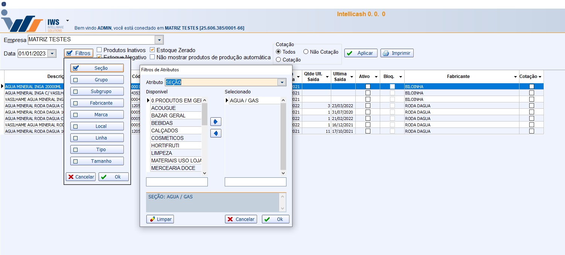Focus the search field below Selecionado list
Image resolution: width=565 pixels, height=255 pixels.
[256, 182]
